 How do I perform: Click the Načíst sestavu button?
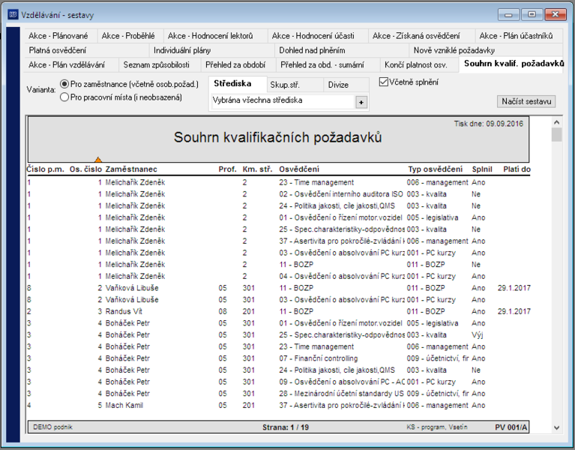point(526,101)
